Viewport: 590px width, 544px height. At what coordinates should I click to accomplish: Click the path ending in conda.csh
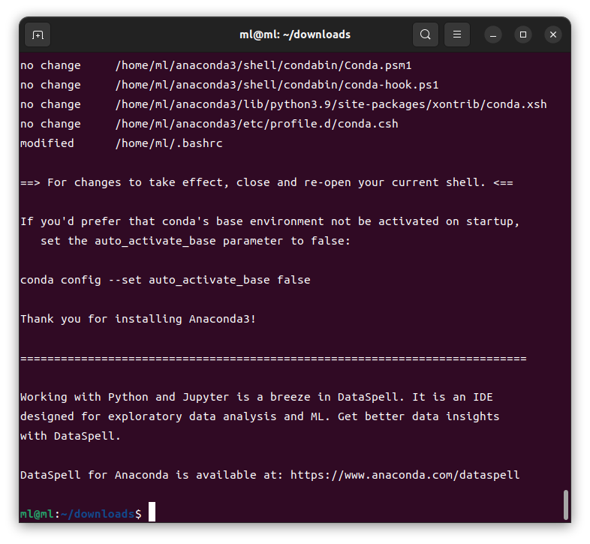[x=257, y=124]
